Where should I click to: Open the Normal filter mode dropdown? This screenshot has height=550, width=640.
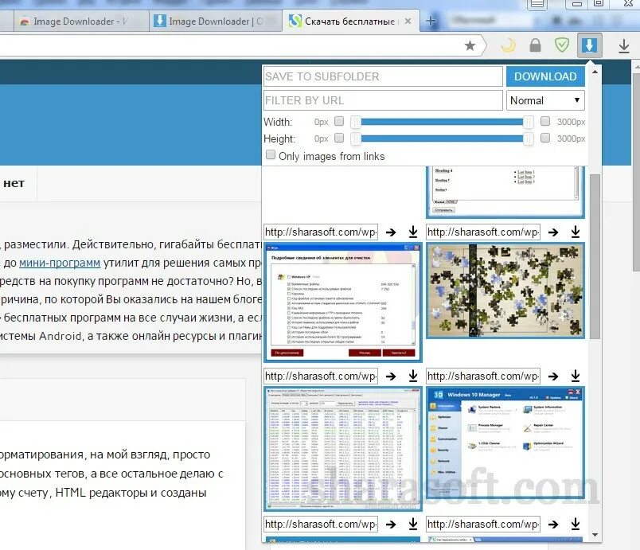tap(545, 100)
